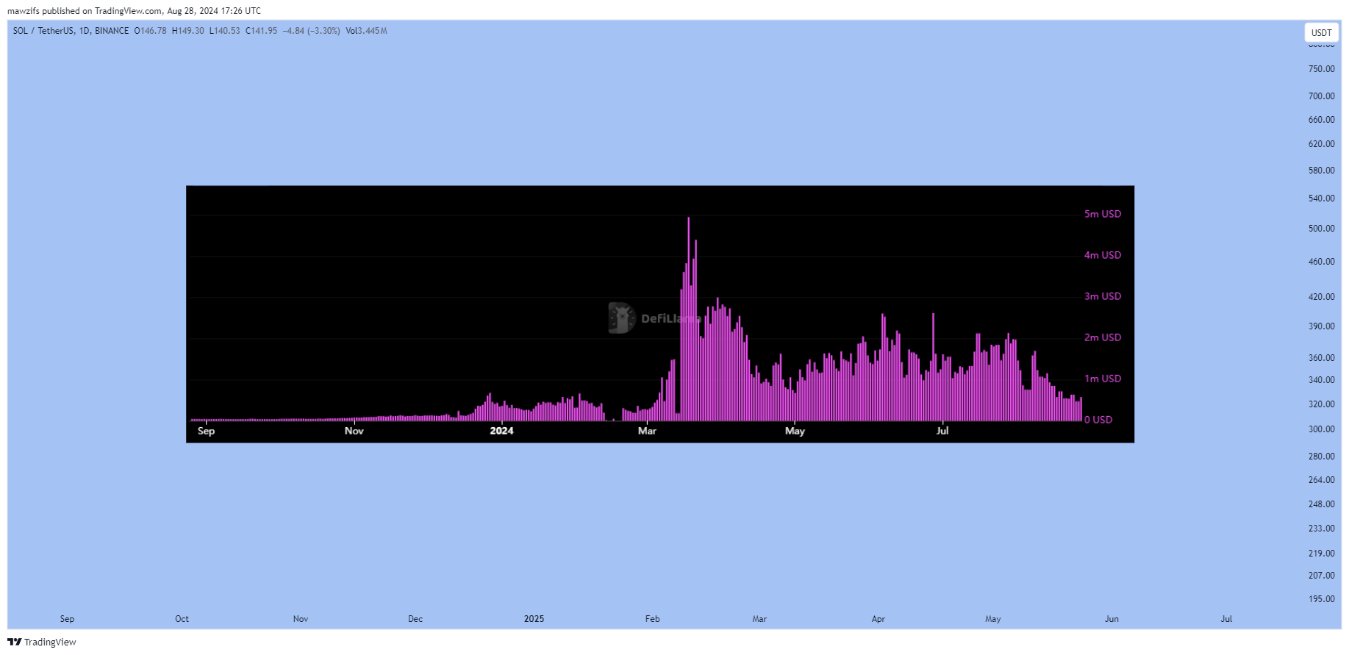Click the 233.00 price axis label
The image size is (1349, 655).
1321,529
